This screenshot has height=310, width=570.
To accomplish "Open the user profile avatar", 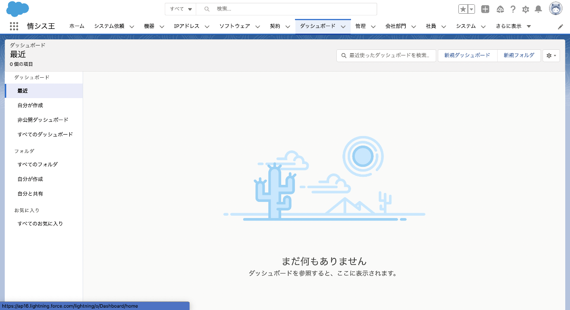I will 556,9.
